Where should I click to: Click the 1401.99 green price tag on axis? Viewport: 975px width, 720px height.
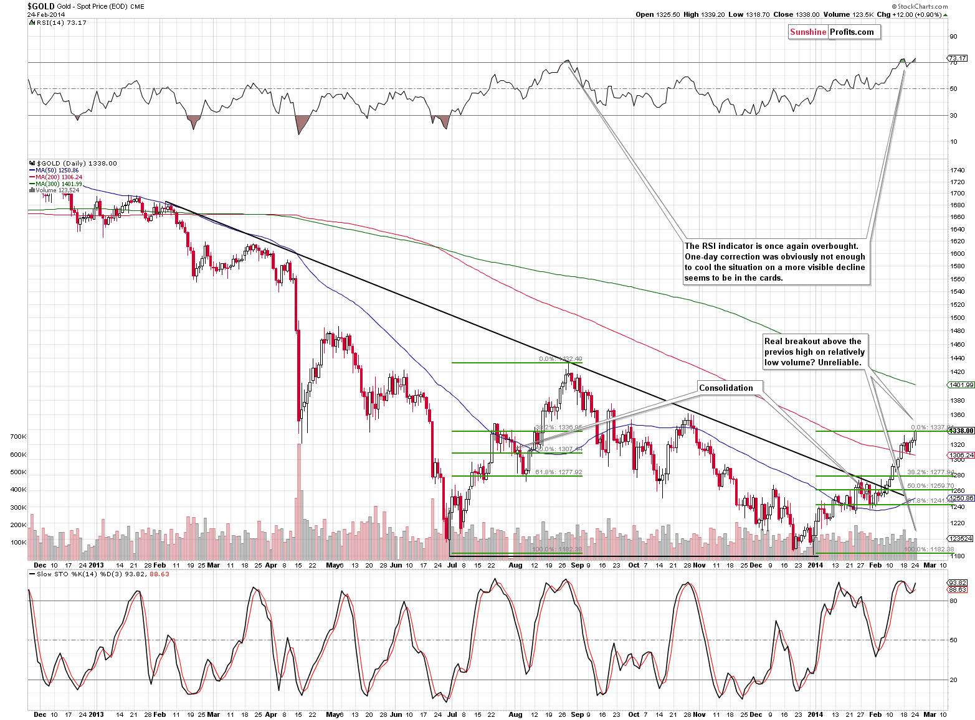(962, 385)
